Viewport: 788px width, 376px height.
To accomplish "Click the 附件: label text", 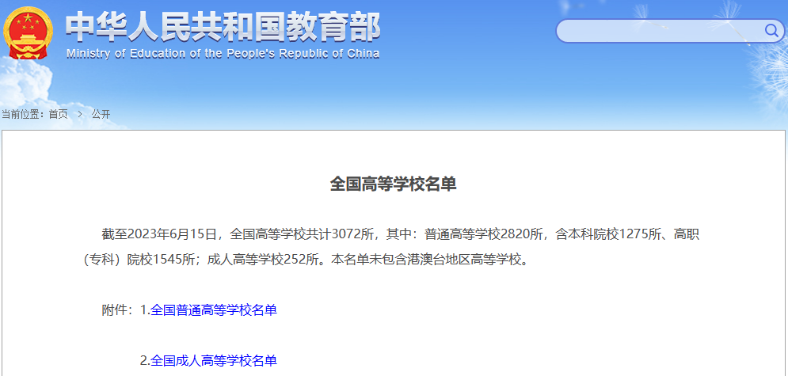I will tap(118, 310).
